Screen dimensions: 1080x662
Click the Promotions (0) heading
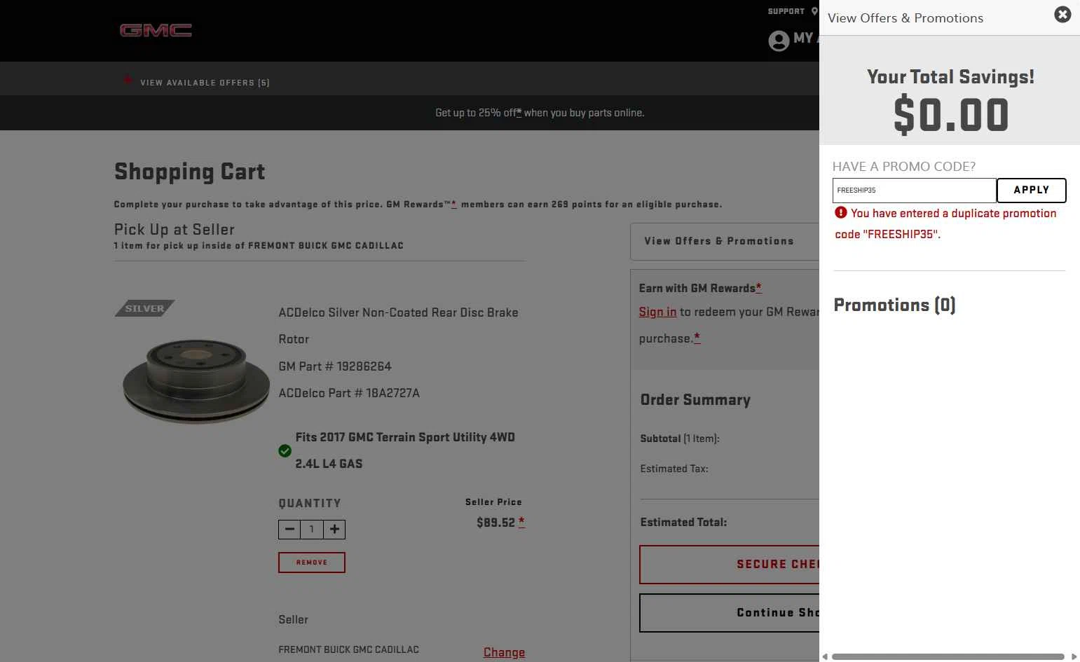click(x=894, y=305)
